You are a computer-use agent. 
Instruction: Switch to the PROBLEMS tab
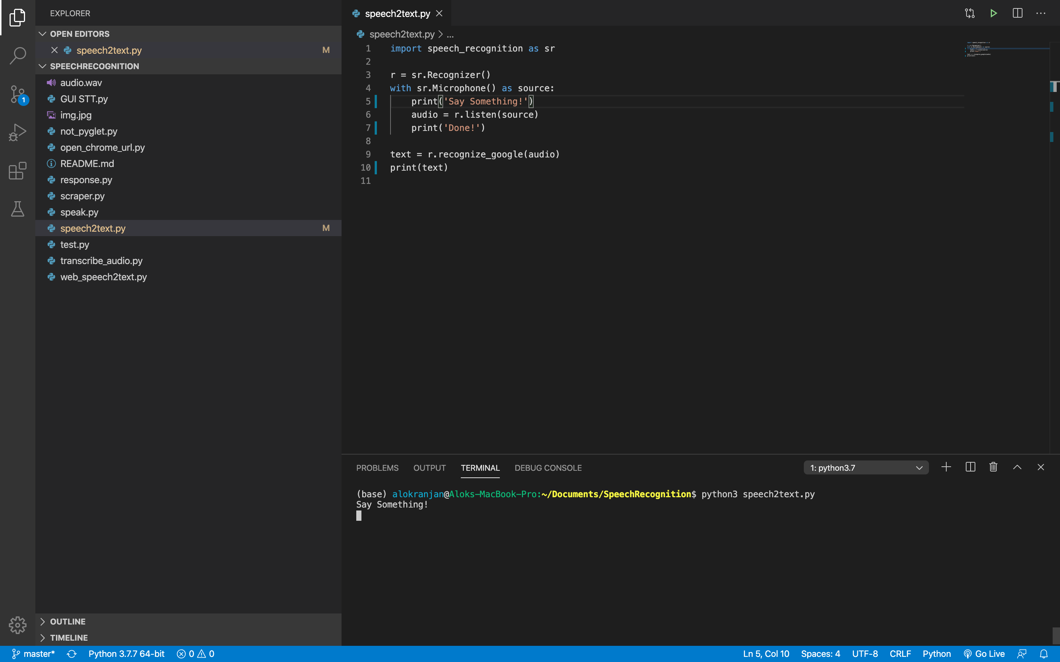[x=377, y=467]
